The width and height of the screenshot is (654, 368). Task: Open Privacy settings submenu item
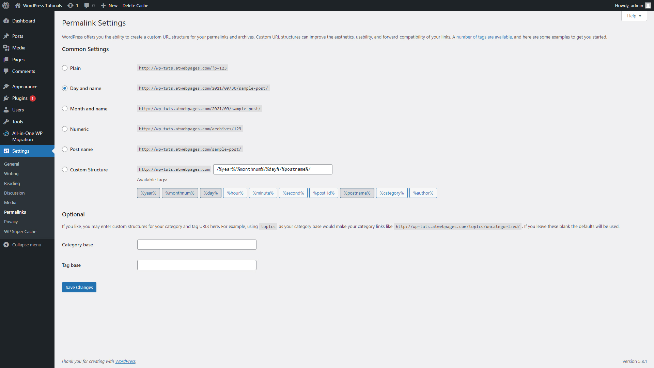tap(11, 221)
